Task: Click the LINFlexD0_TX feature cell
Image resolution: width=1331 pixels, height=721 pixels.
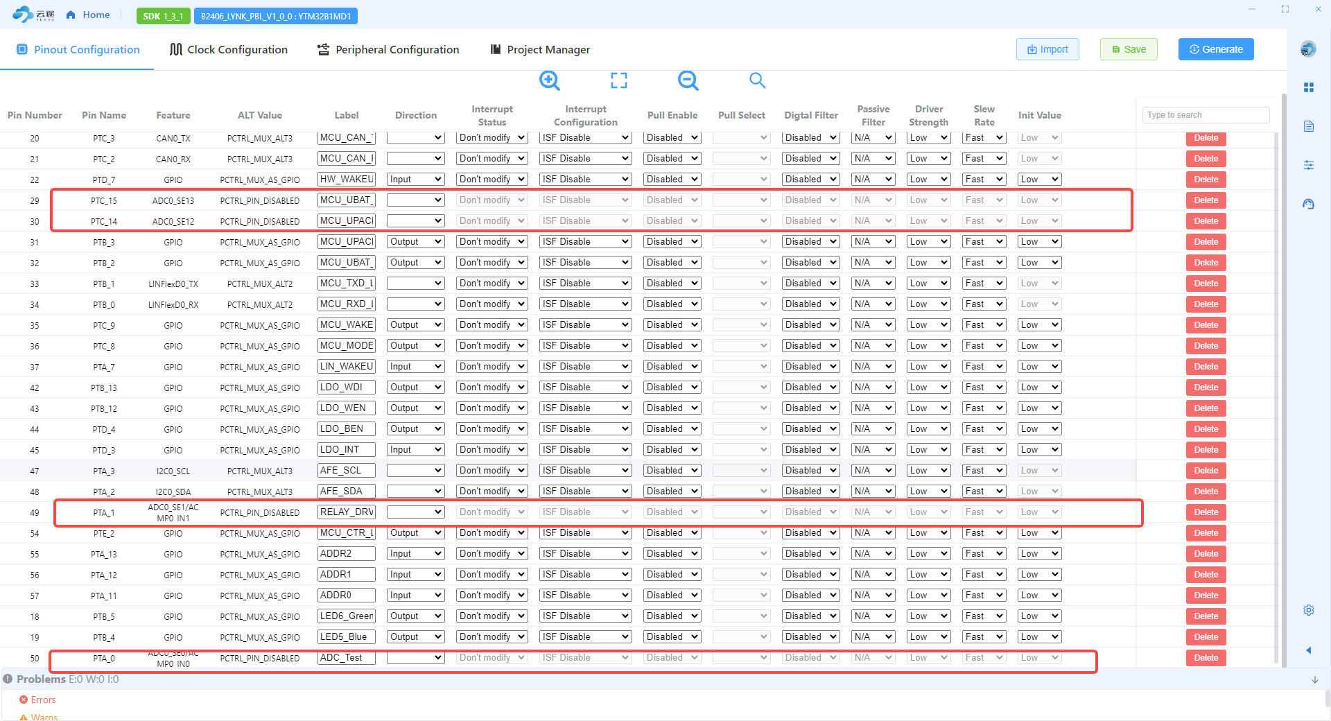Action: (x=173, y=284)
